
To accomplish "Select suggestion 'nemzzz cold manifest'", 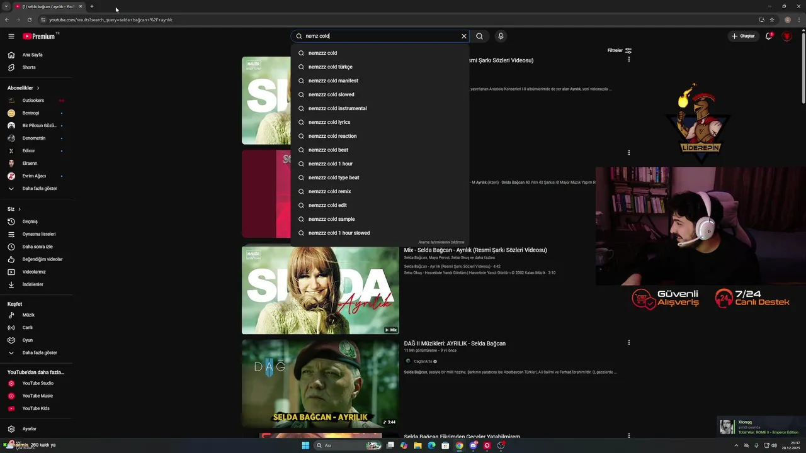I will pyautogui.click(x=380, y=81).
